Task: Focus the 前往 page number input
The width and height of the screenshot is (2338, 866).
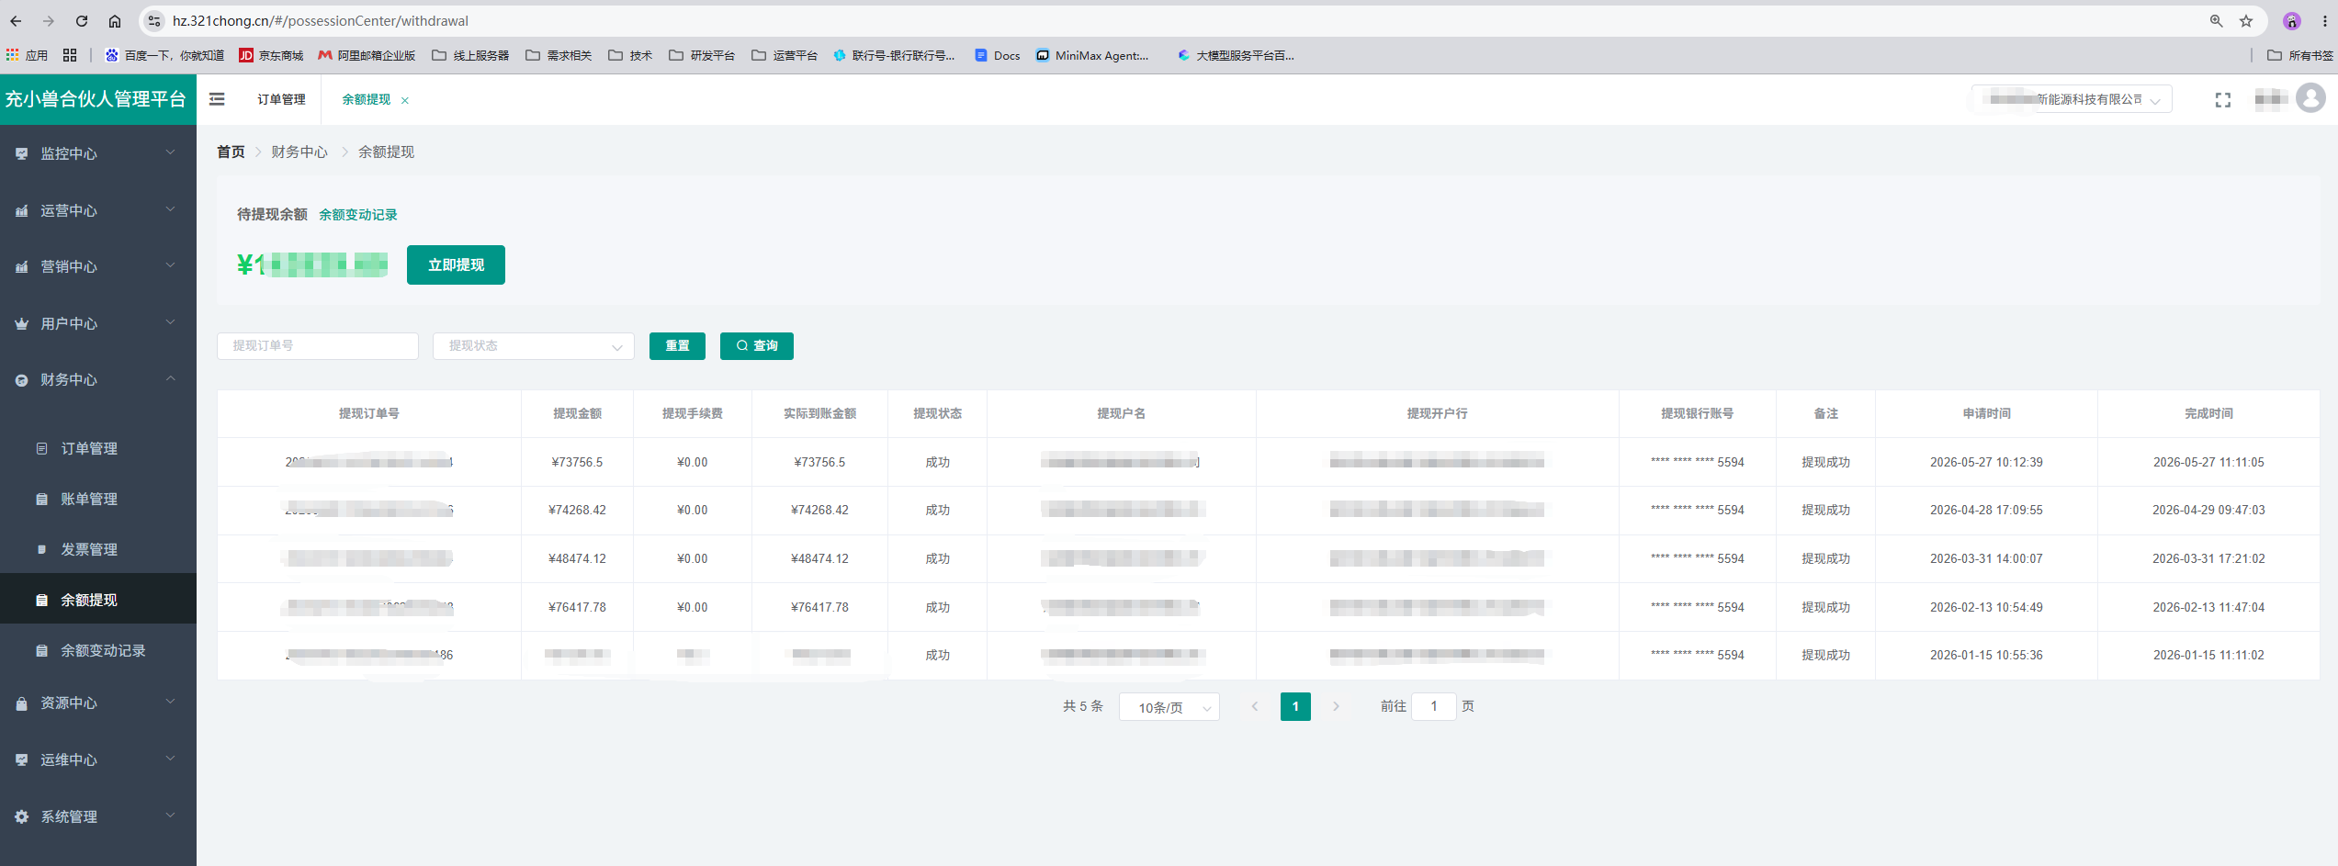Action: coord(1433,706)
